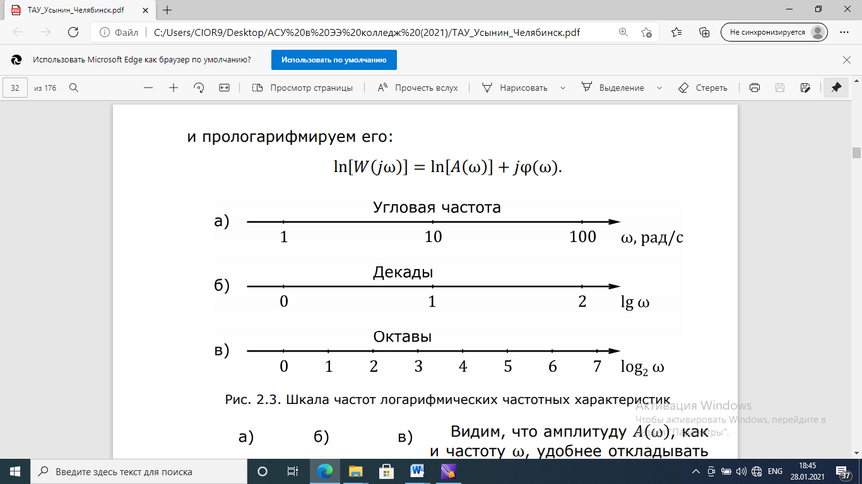
Task: Open Microsoft Edge from taskbar
Action: point(325,471)
